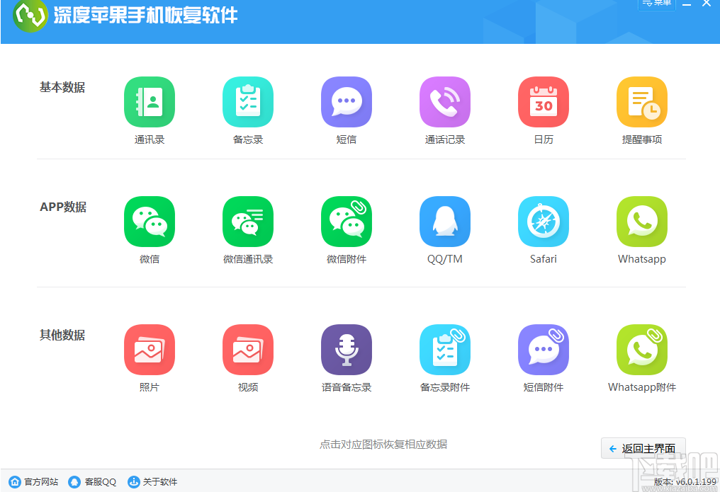720x492 pixels.
Task: Click the APP数据 section label
Action: pos(63,207)
